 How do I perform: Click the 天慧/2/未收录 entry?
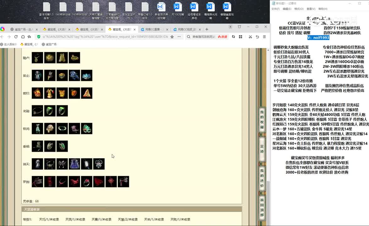pos(128,219)
